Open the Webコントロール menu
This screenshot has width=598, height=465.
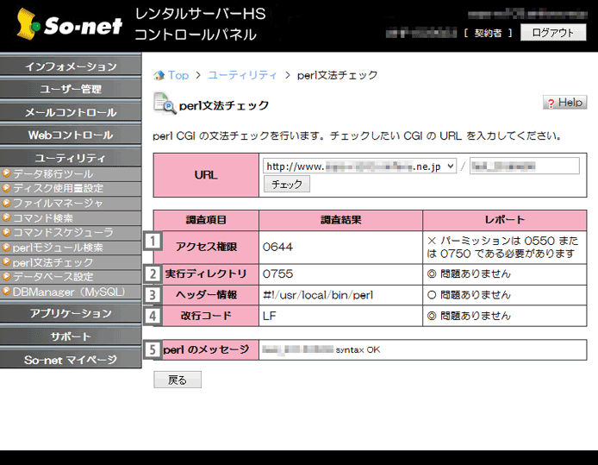[x=71, y=135]
